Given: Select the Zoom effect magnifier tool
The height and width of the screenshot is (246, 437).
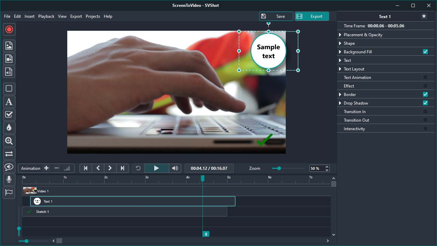Looking at the screenshot, I should 9,141.
